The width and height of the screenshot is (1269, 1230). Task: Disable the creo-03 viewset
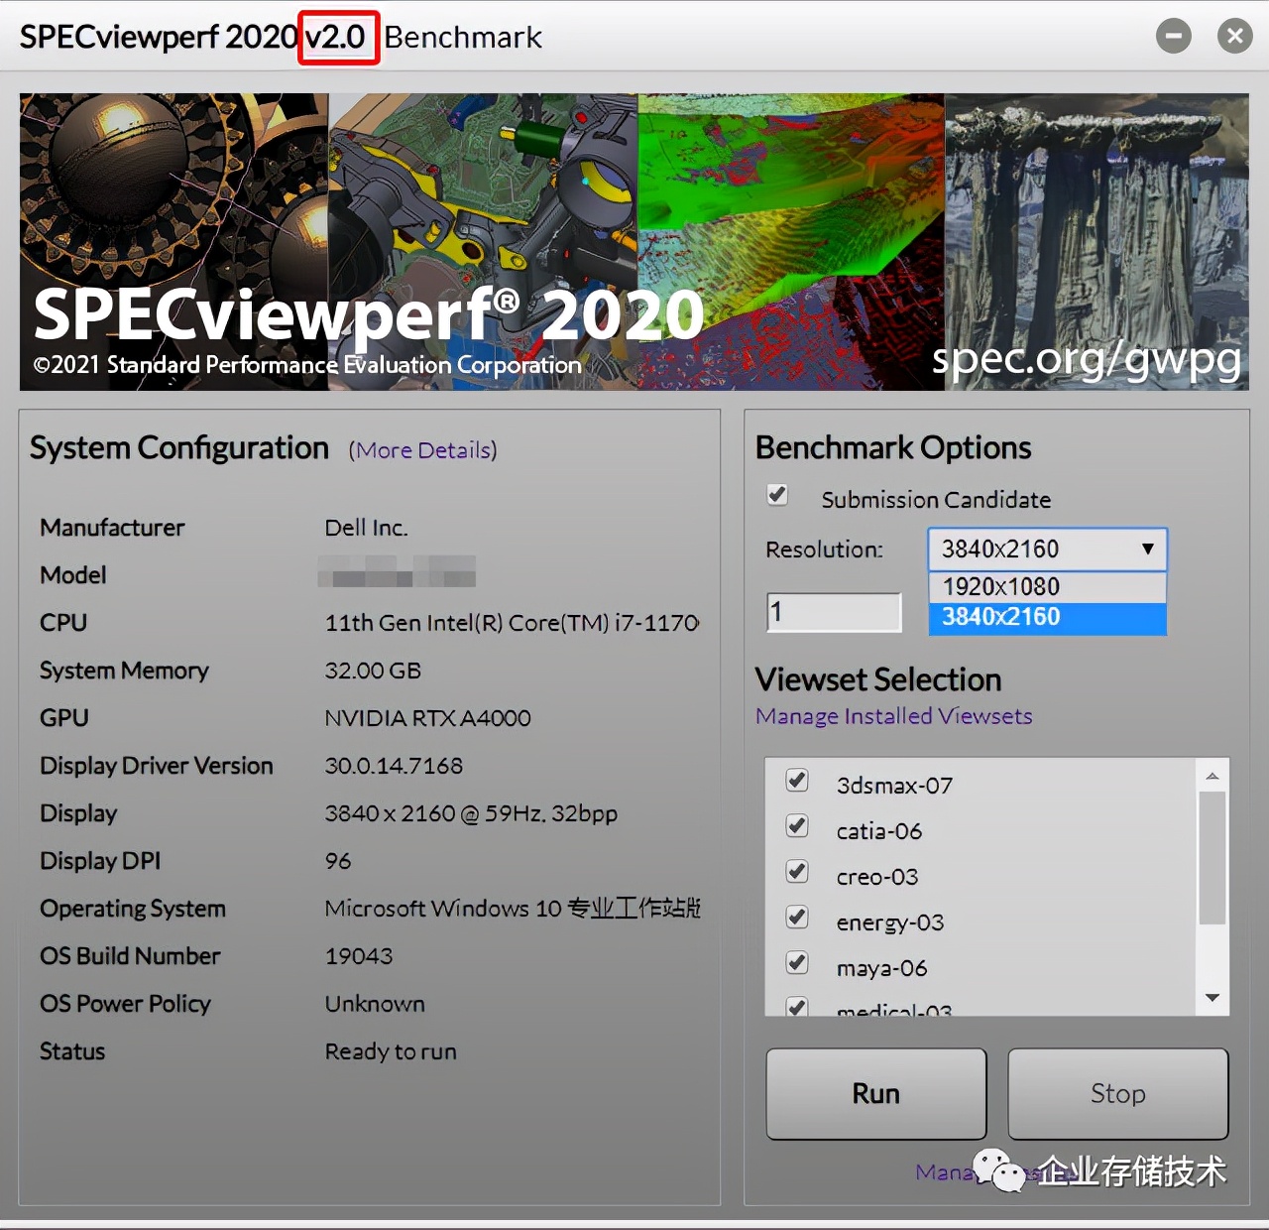click(796, 871)
